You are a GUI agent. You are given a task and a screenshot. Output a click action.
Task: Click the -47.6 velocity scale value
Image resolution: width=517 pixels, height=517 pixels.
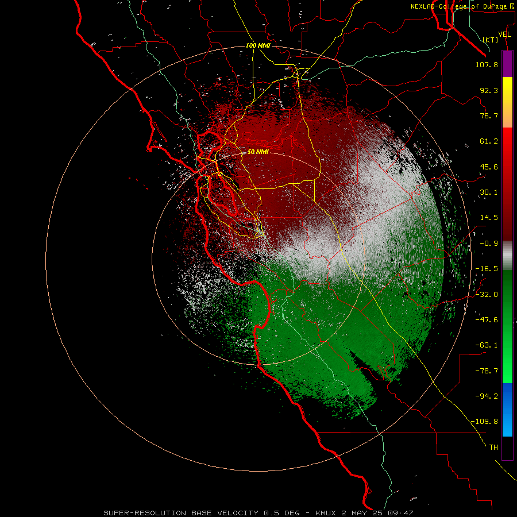(487, 320)
